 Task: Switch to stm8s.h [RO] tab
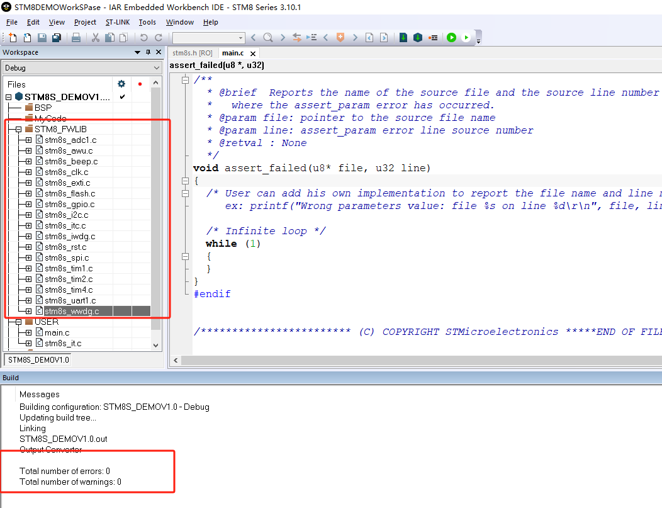point(192,54)
